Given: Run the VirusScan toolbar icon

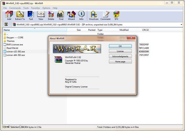Looking at the screenshot, I should (94, 15).
